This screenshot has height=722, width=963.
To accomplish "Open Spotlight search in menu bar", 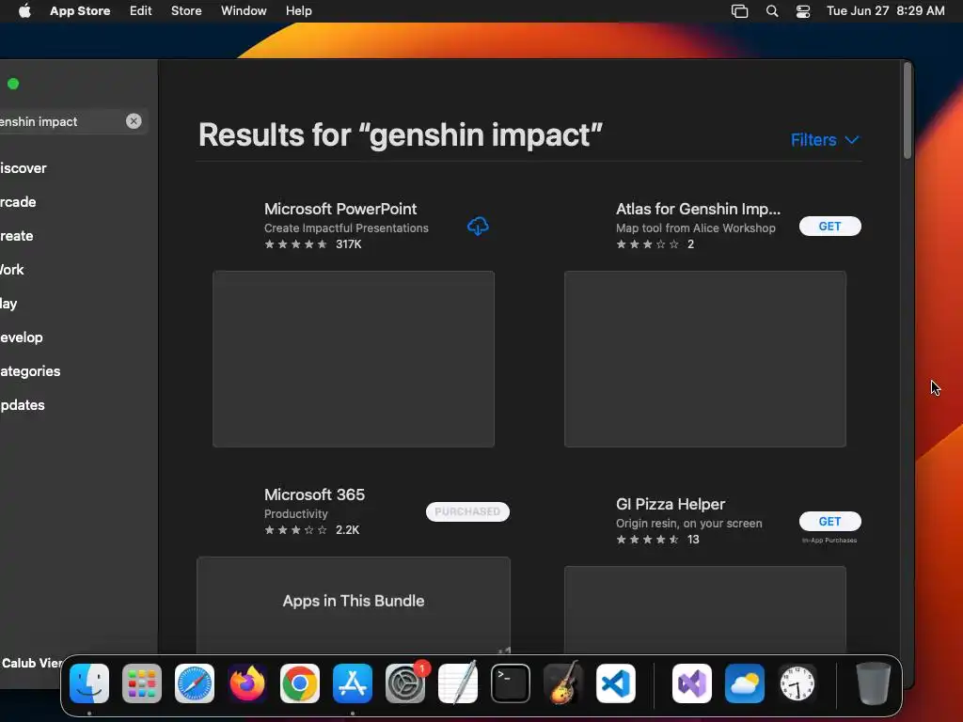I will click(772, 11).
